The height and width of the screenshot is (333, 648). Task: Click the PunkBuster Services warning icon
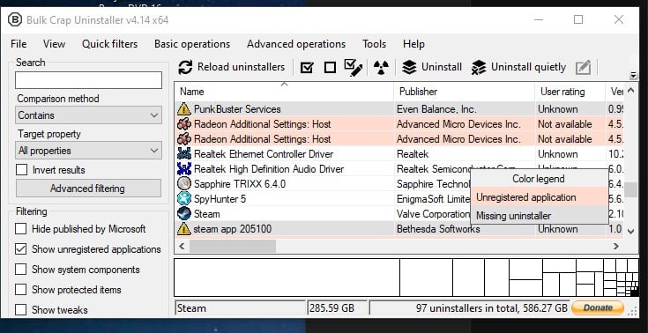[184, 109]
